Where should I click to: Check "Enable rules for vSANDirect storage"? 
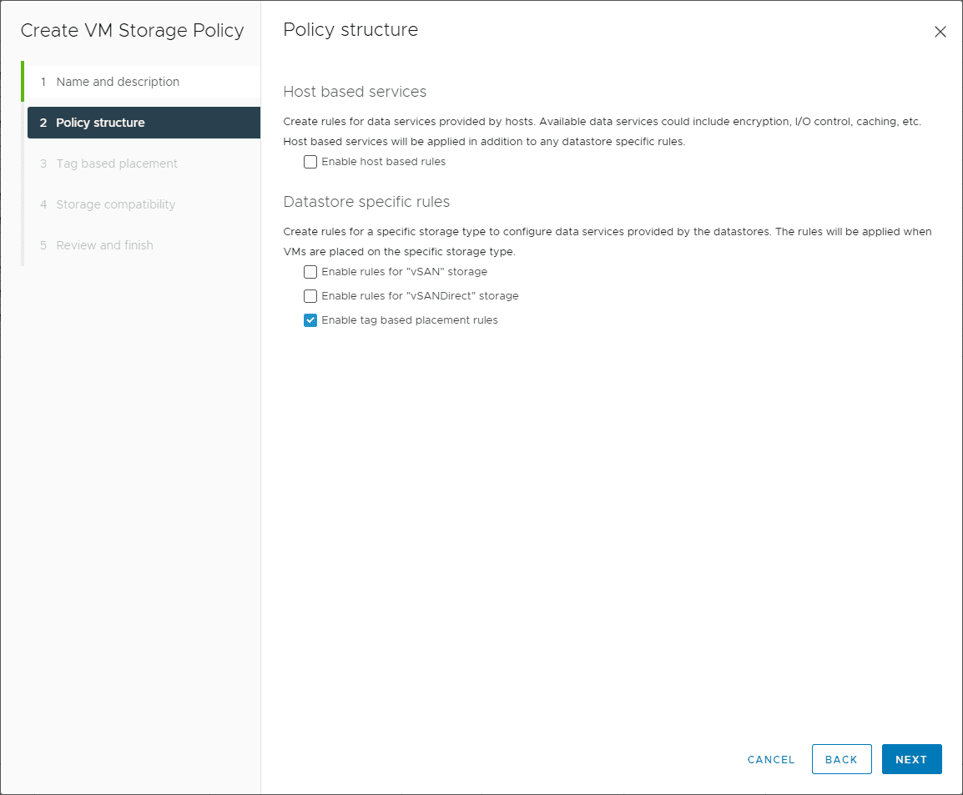[x=310, y=296]
